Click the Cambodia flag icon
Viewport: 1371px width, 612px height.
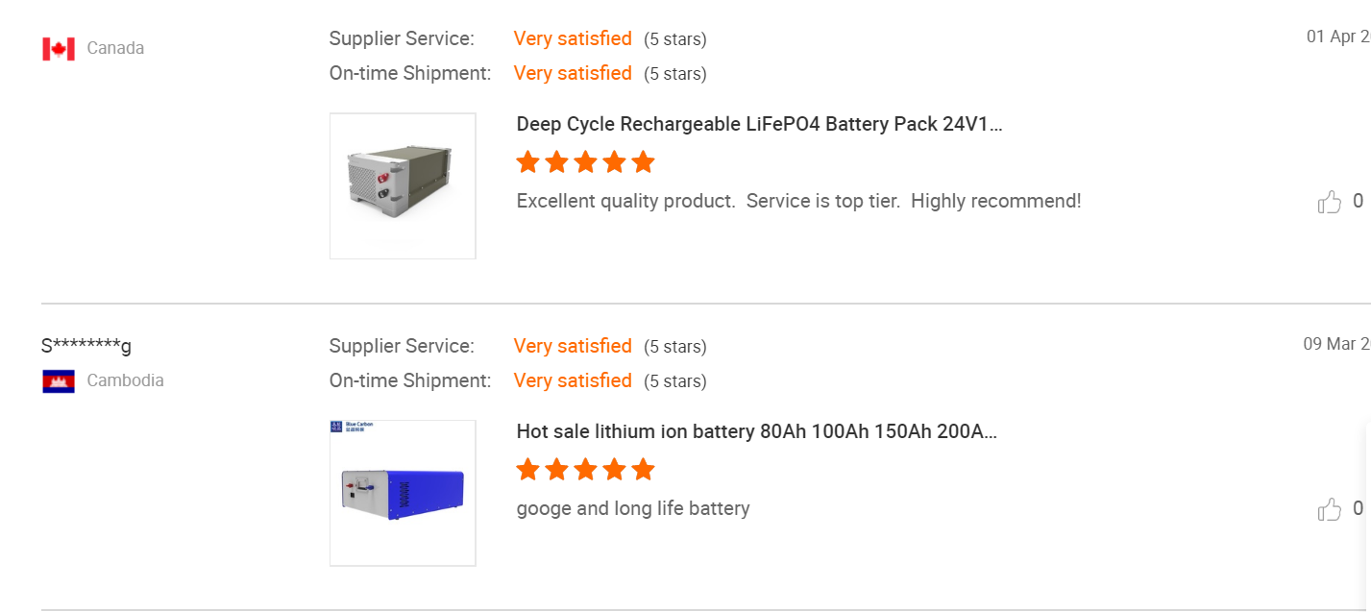point(59,381)
